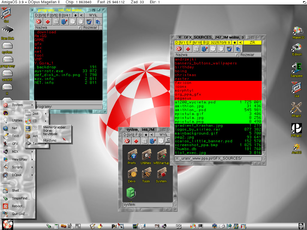Click boing ball icon in GFX_SOURCES toolbar
This screenshot has width=307, height=230.
179,49
